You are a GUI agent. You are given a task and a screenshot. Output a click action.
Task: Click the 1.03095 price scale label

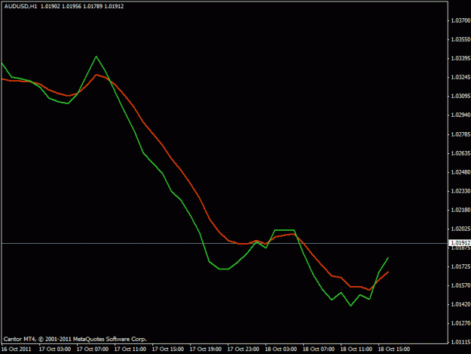[x=460, y=97]
